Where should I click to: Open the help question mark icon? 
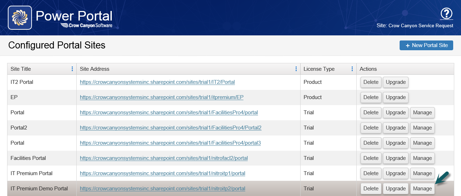446,14
